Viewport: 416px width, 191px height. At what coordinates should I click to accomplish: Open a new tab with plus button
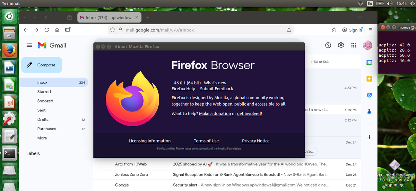[148, 17]
